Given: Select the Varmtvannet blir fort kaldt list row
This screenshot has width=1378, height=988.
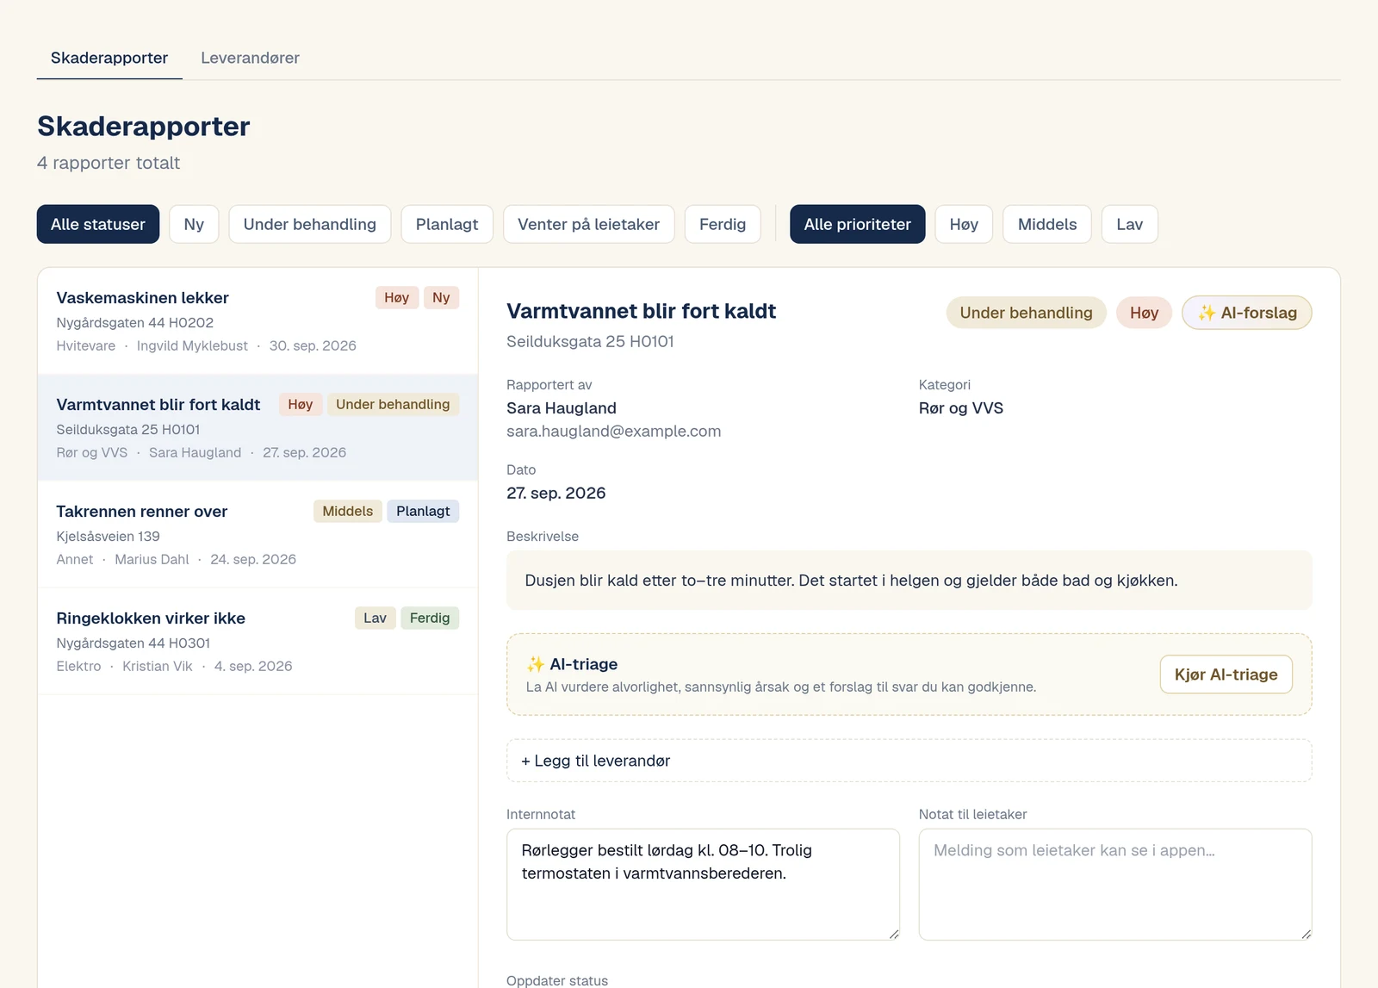Looking at the screenshot, I should tap(258, 427).
